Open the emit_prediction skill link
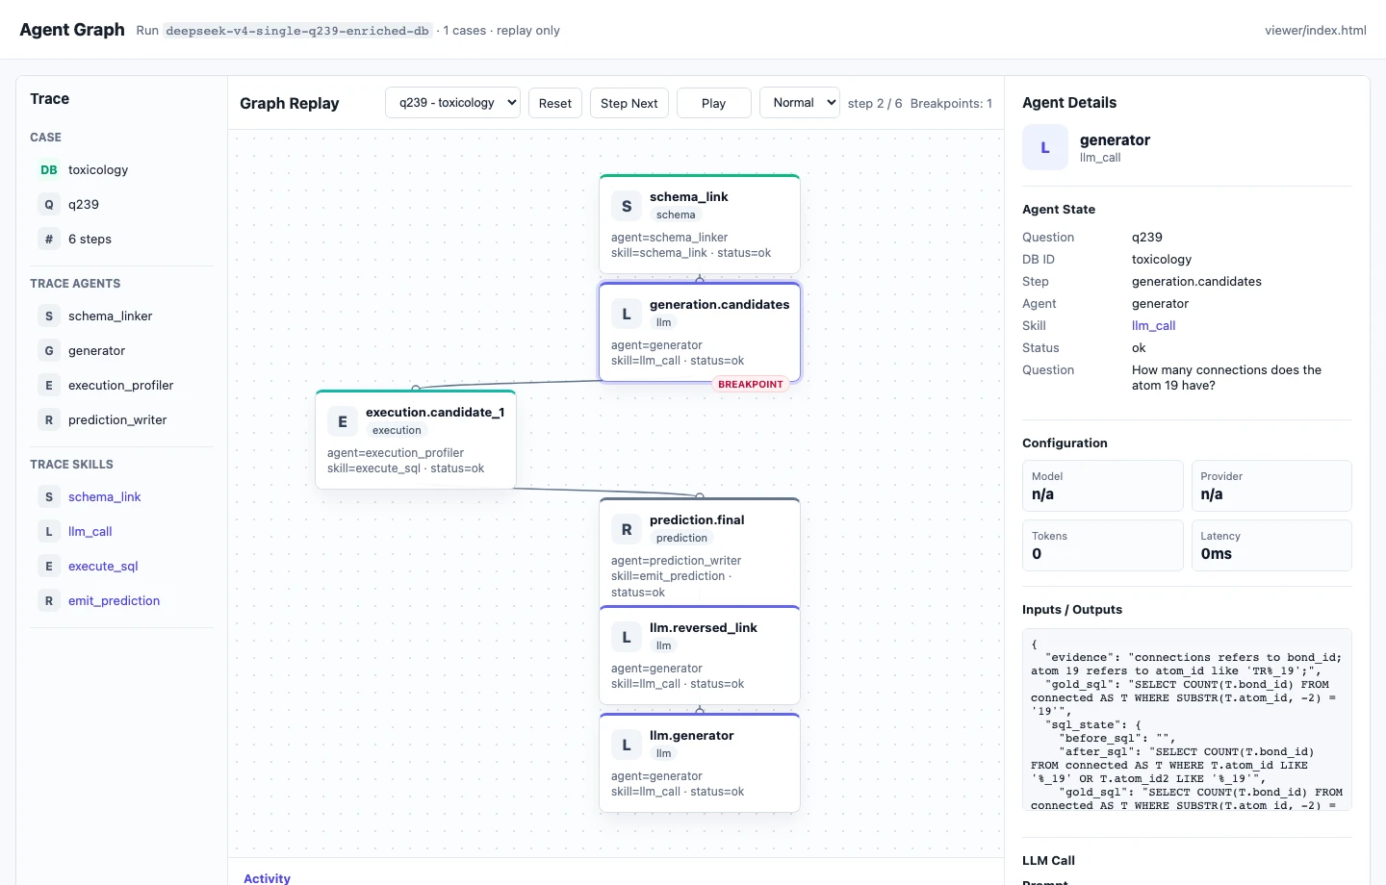 pyautogui.click(x=115, y=601)
